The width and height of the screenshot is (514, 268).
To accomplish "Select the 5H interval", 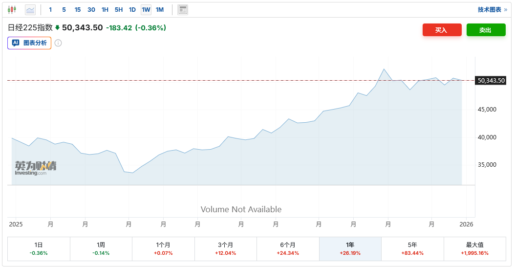I will [119, 9].
